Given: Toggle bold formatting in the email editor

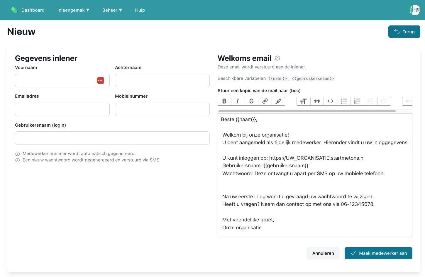Looking at the screenshot, I should point(224,101).
